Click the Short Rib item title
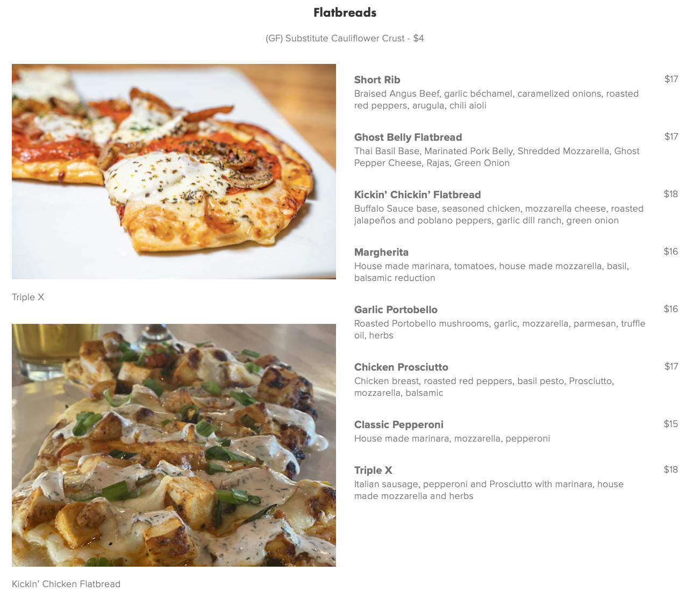 point(377,80)
